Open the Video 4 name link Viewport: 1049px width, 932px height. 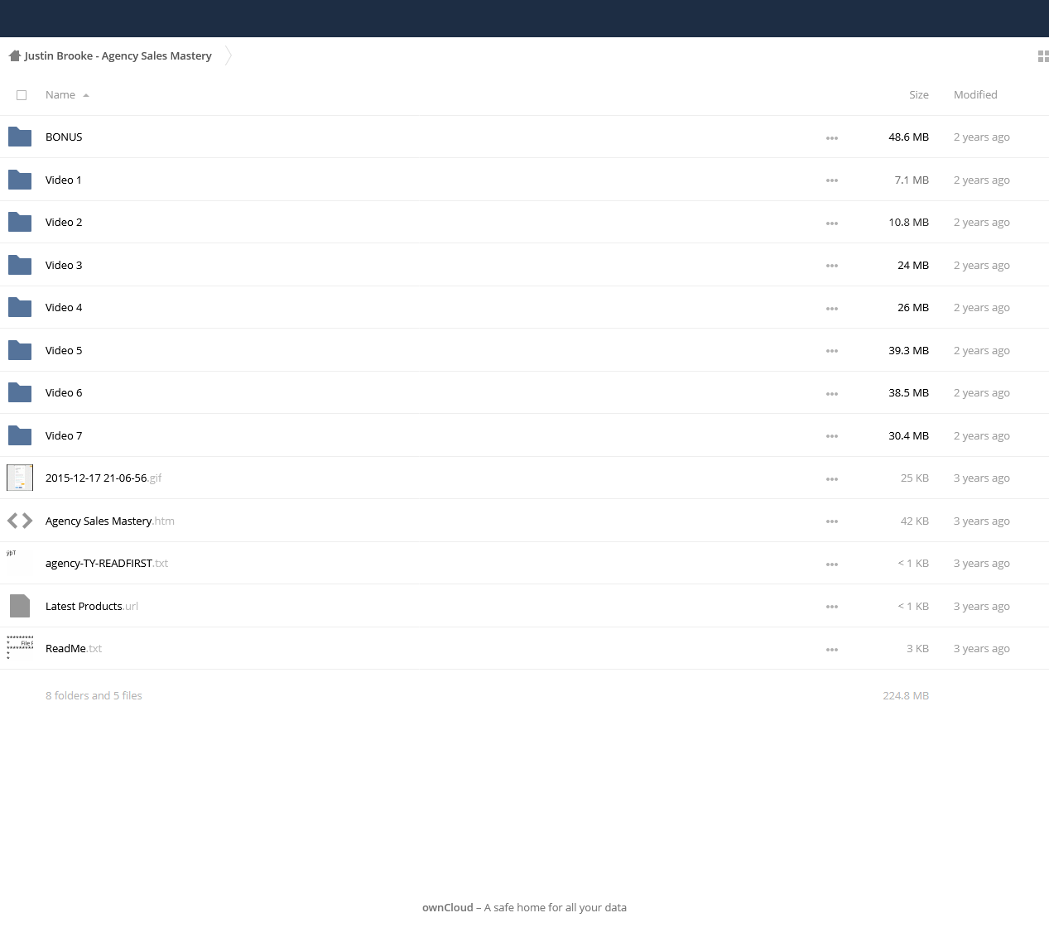(64, 307)
